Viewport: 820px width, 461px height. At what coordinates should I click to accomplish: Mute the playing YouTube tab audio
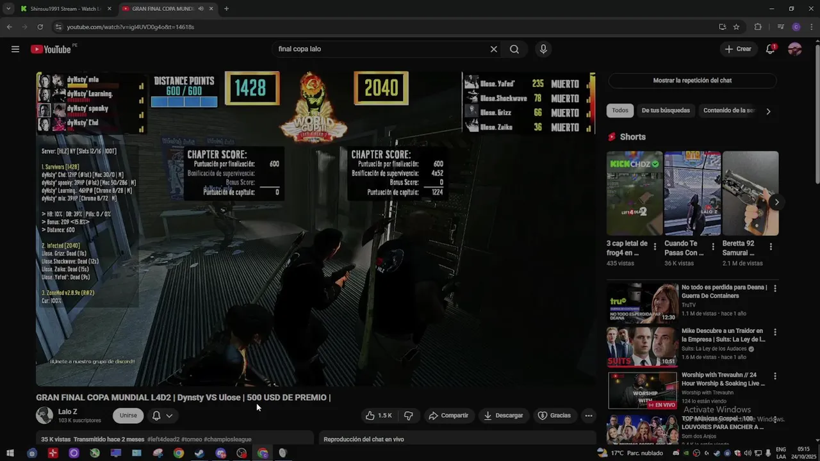[x=201, y=9]
